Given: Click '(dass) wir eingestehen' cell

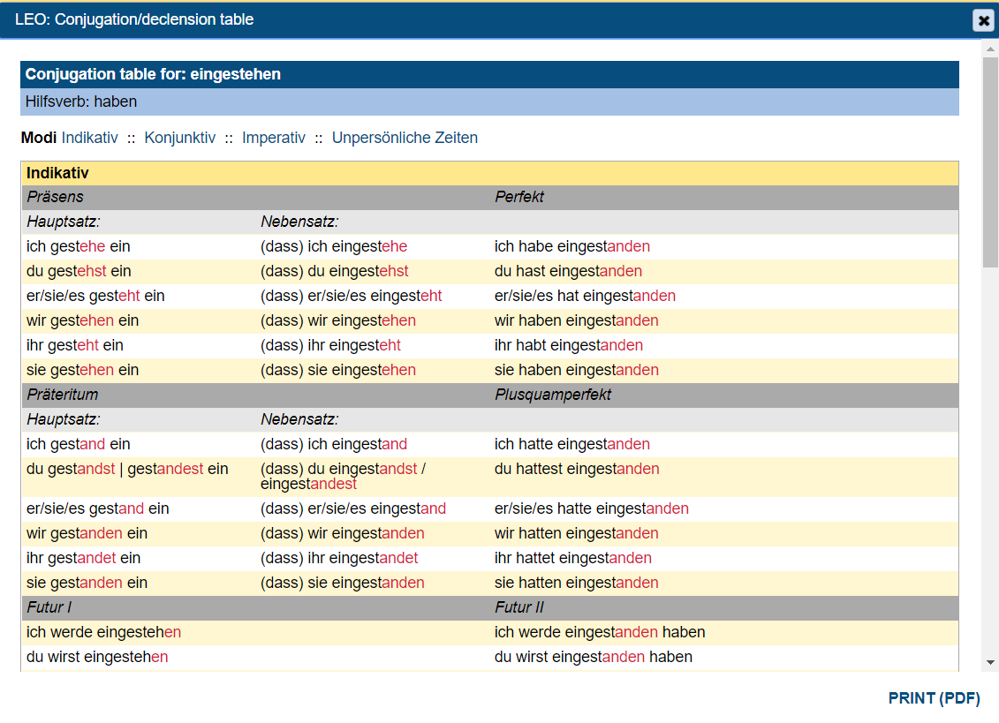Looking at the screenshot, I should 338,320.
